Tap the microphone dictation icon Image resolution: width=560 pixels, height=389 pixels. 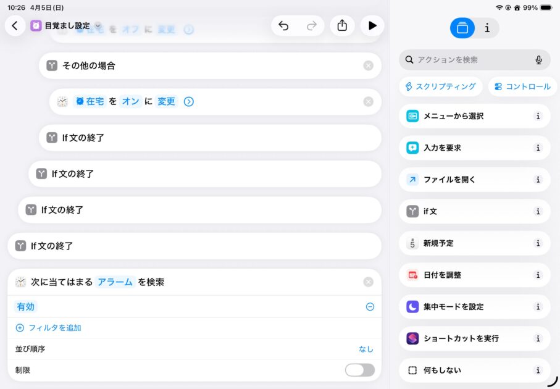[538, 60]
